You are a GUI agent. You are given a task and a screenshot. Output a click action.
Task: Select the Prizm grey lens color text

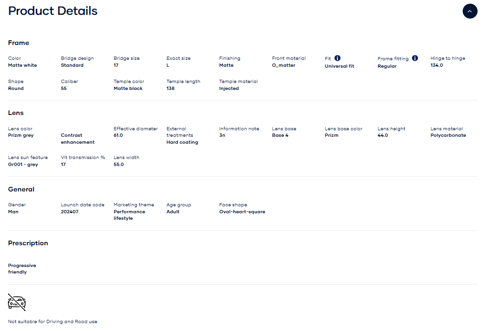pyautogui.click(x=21, y=135)
